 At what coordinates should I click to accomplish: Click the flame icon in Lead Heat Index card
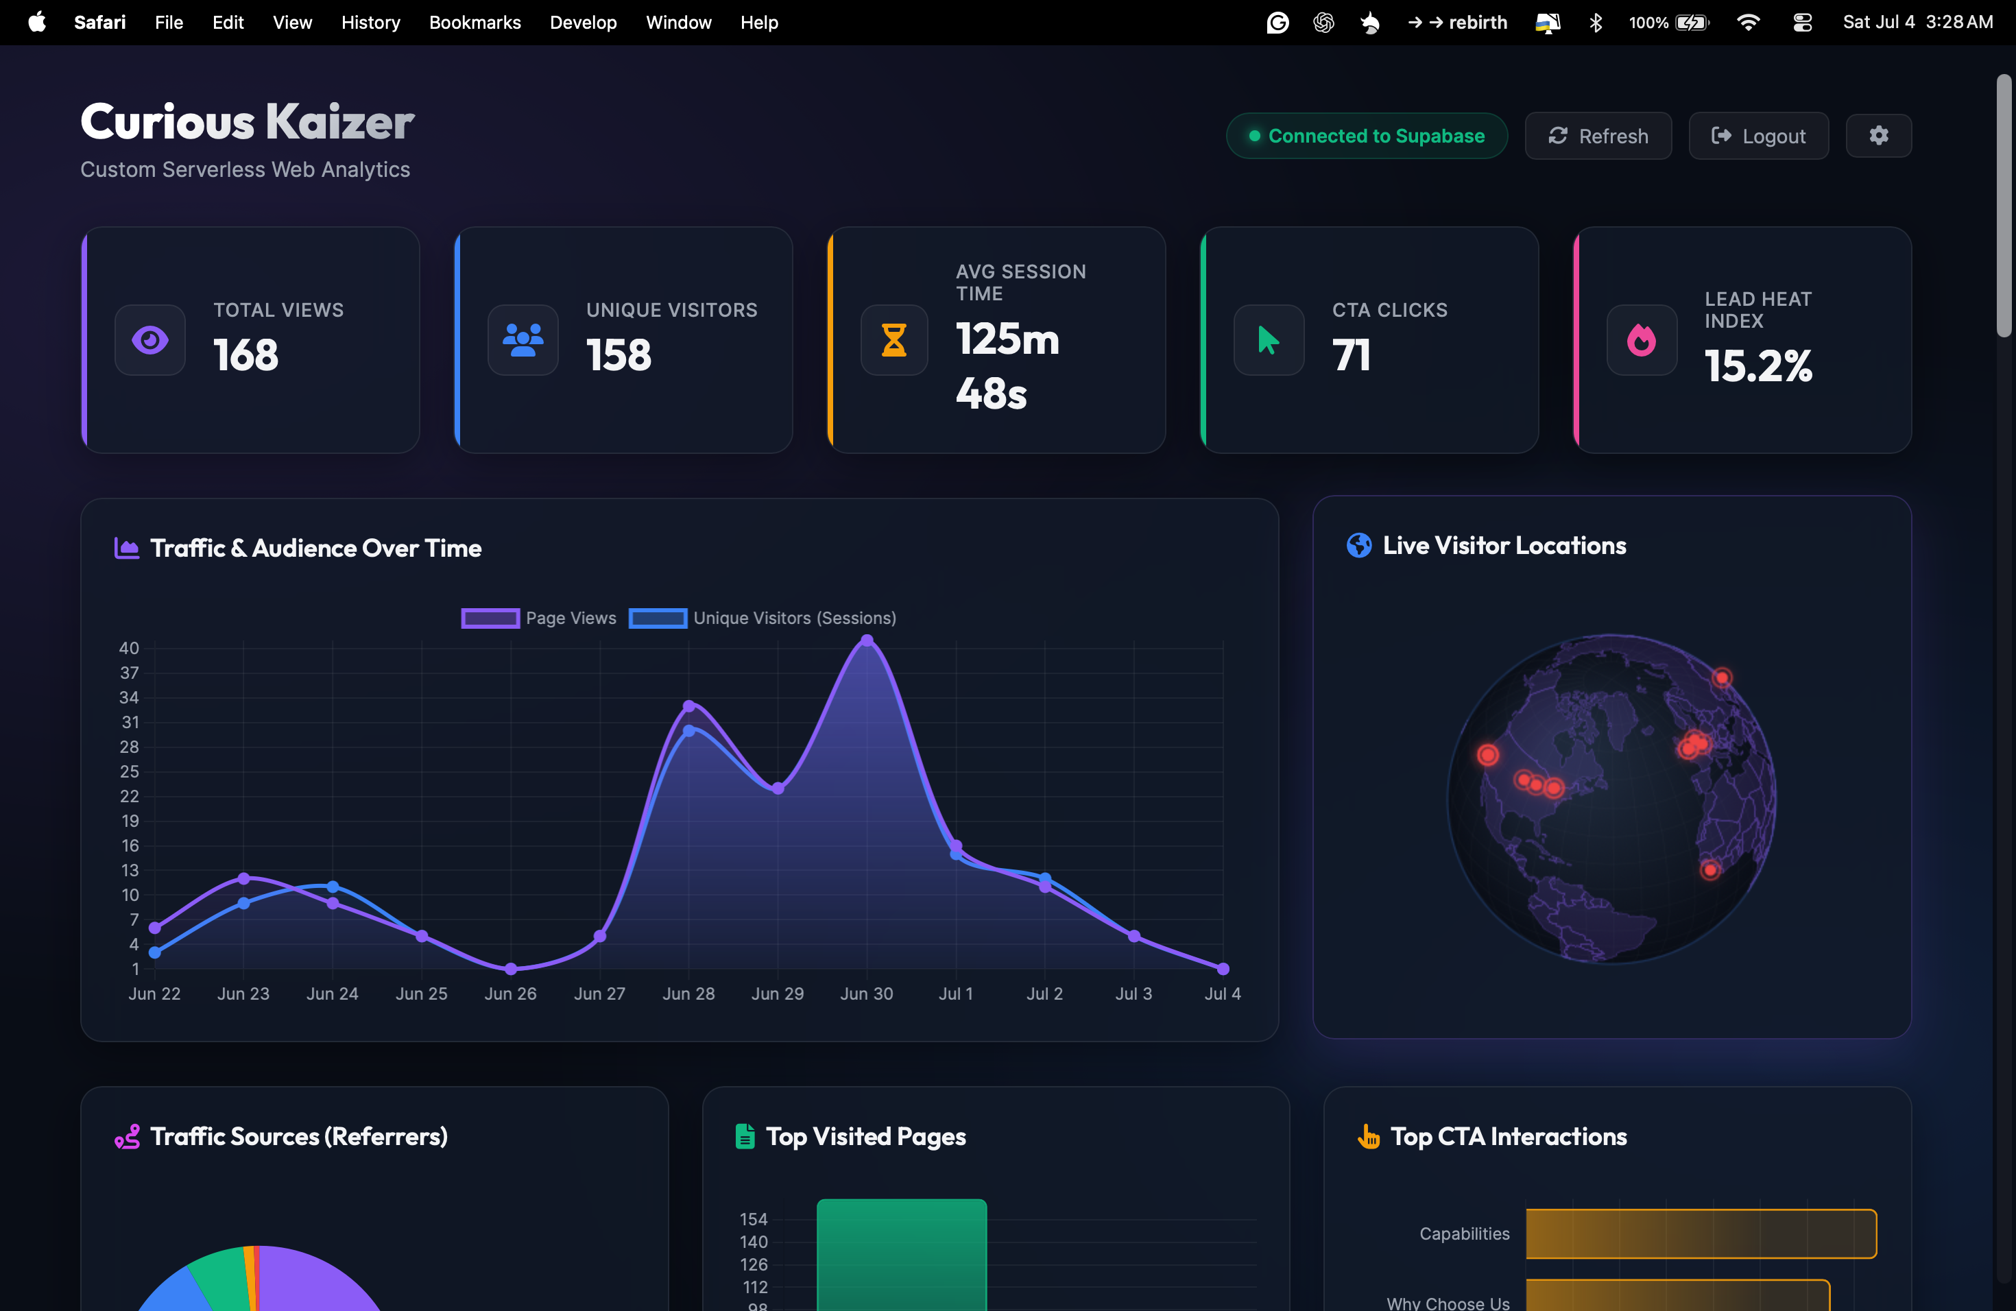point(1642,341)
